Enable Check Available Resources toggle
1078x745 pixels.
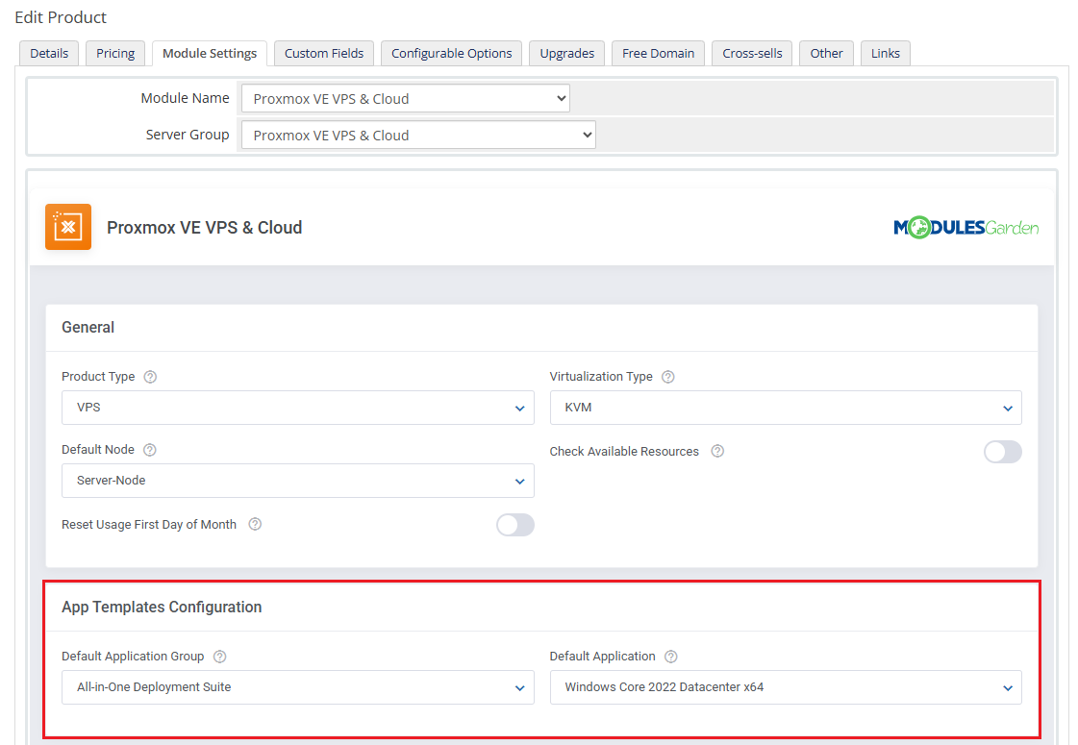(1002, 452)
